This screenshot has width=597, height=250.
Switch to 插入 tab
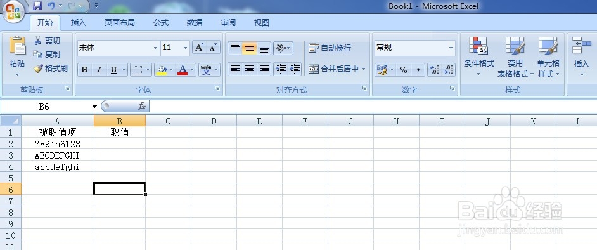79,23
